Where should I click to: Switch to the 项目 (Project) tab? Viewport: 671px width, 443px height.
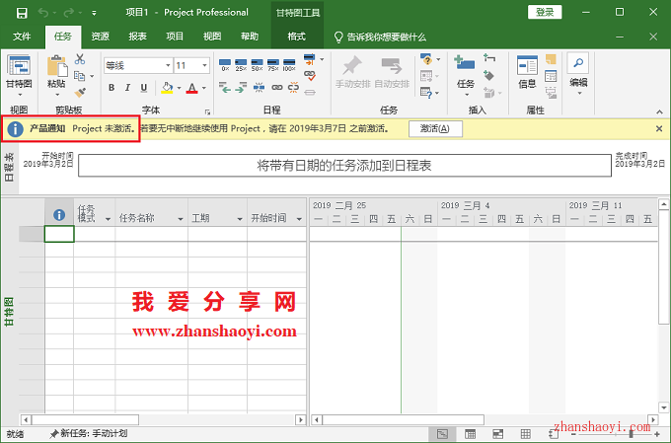pos(175,37)
